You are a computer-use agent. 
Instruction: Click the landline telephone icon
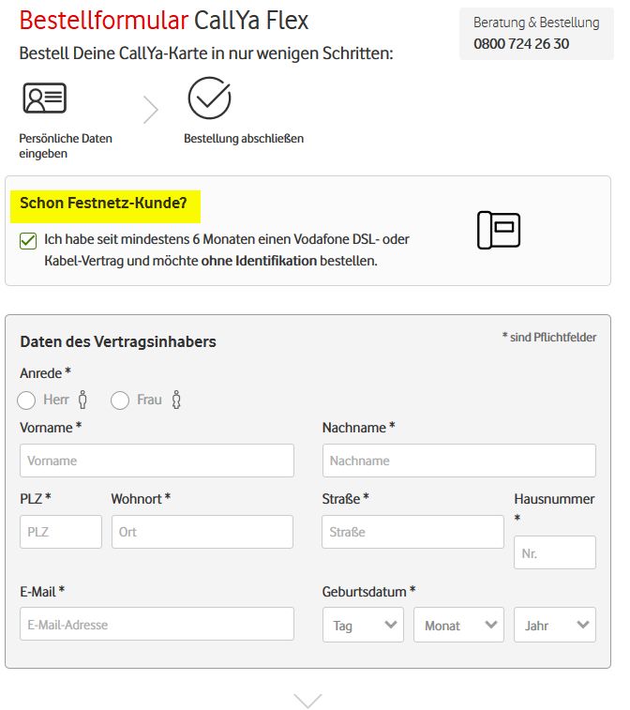pos(499,230)
